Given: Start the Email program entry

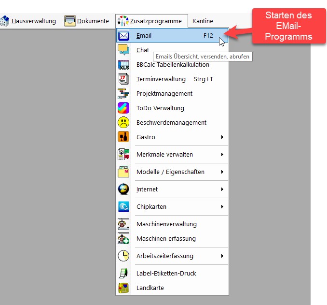Looking at the screenshot, I should tap(172, 36).
